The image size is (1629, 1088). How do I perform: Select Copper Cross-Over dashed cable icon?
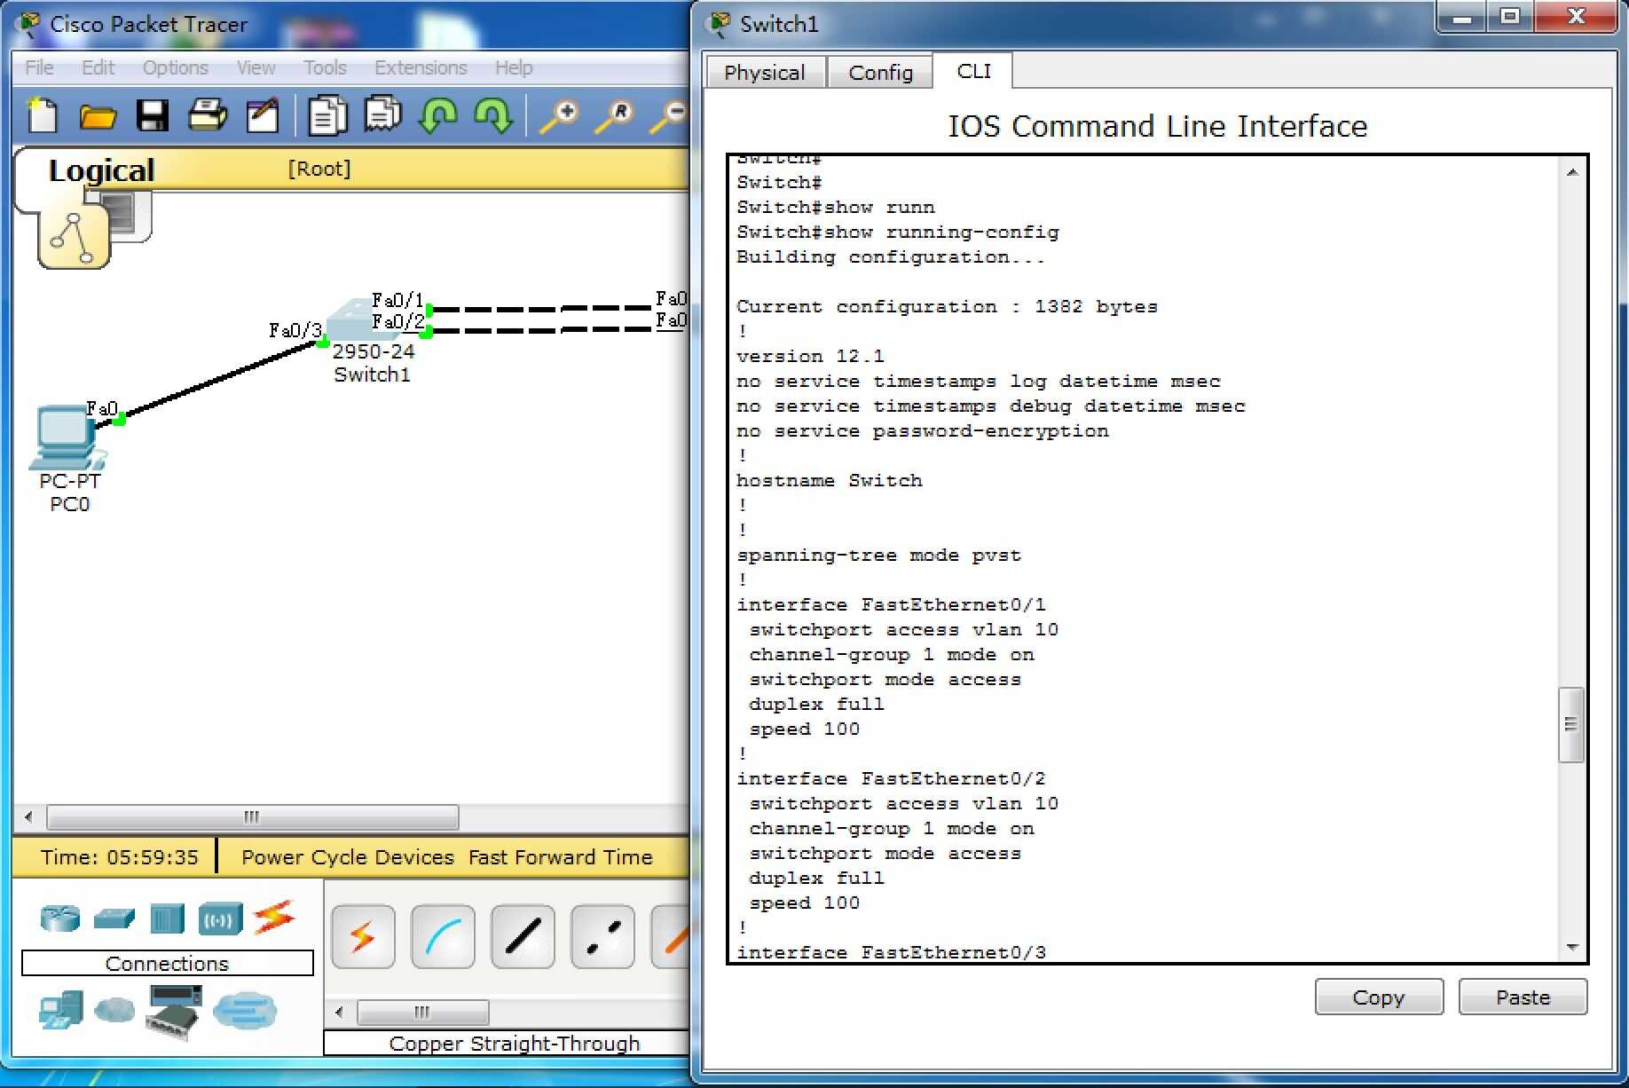point(602,936)
